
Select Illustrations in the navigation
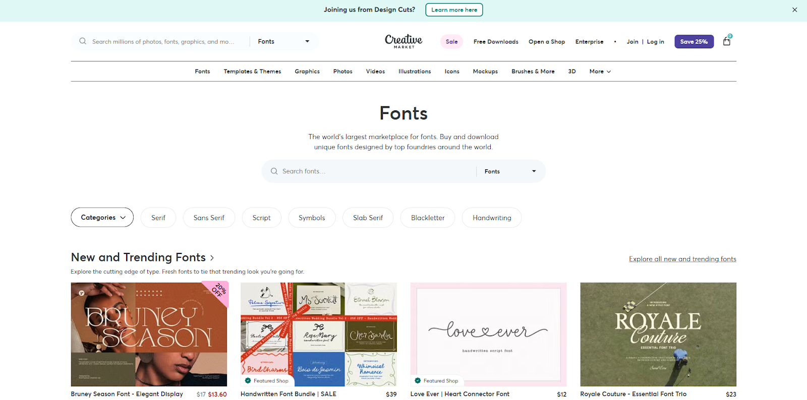coord(415,72)
